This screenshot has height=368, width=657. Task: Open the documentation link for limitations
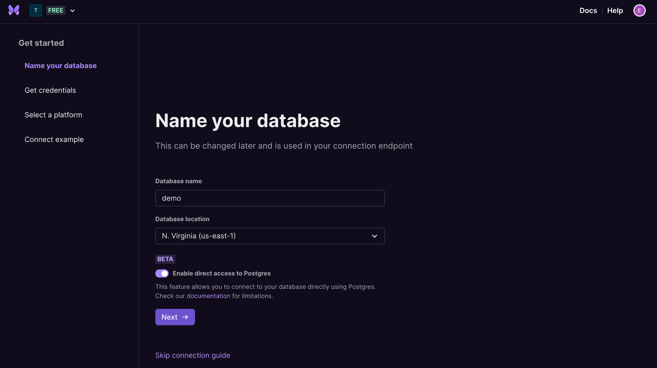click(208, 296)
